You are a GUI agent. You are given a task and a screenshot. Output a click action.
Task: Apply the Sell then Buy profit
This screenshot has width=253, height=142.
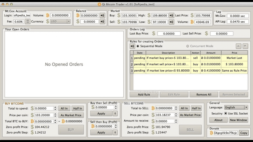pos(101,132)
